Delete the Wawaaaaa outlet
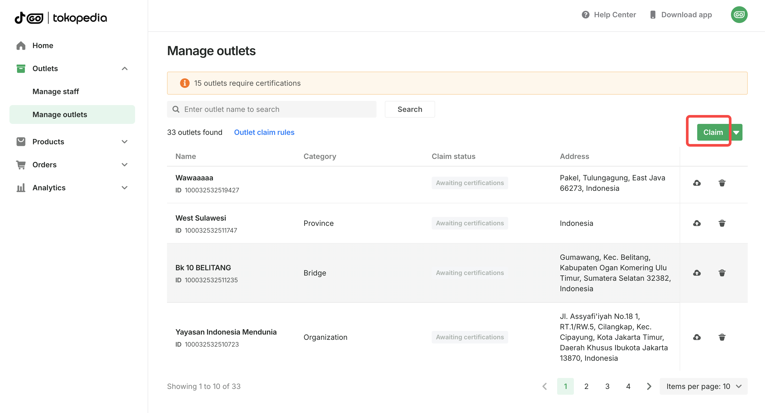This screenshot has height=413, width=765. pyautogui.click(x=722, y=183)
